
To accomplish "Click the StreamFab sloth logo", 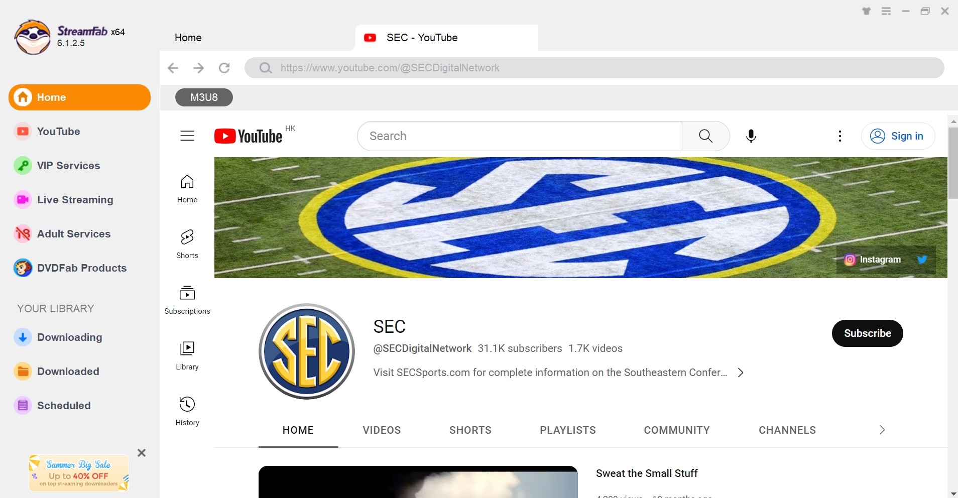I will [33, 37].
